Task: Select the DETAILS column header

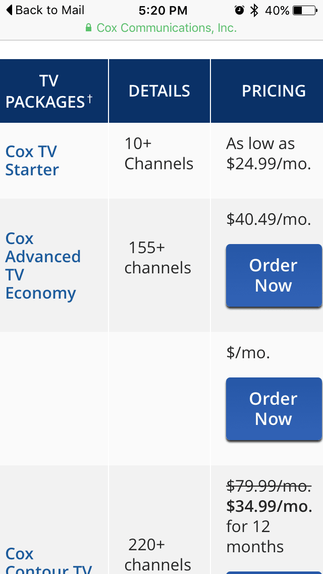Action: tap(159, 91)
